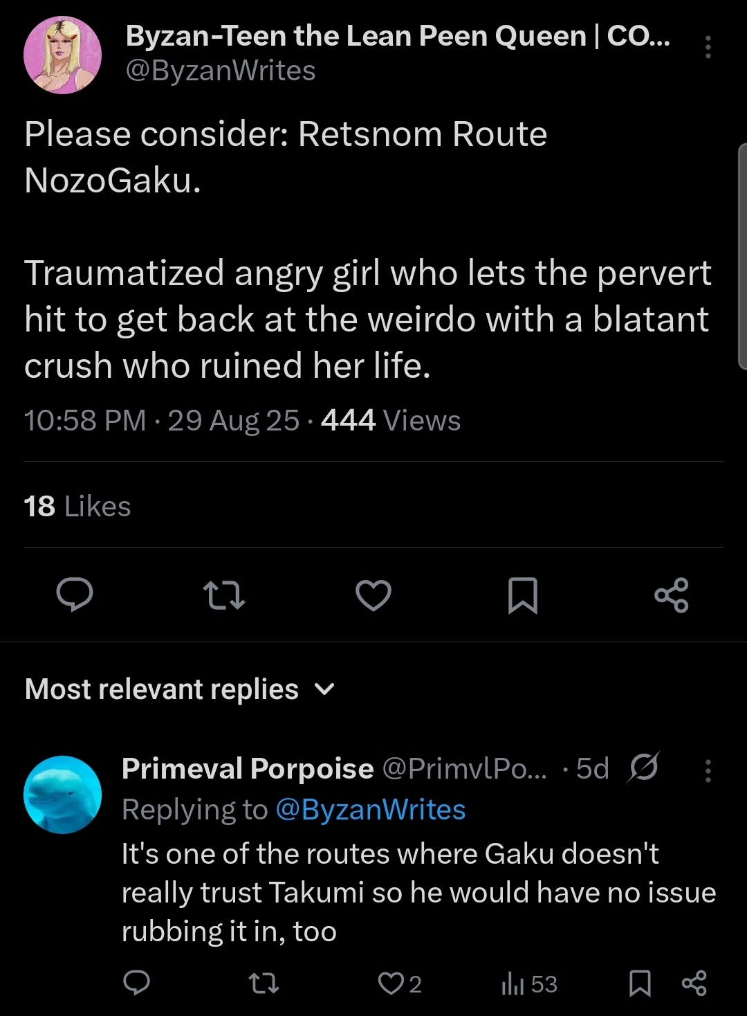Repost the ByzanWrites tweet
This screenshot has width=747, height=1016.
(x=223, y=595)
